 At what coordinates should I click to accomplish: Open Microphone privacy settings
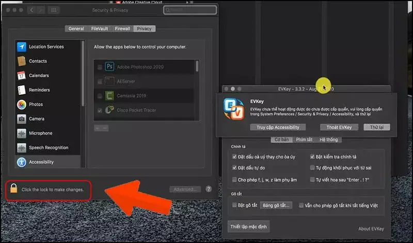coord(40,133)
